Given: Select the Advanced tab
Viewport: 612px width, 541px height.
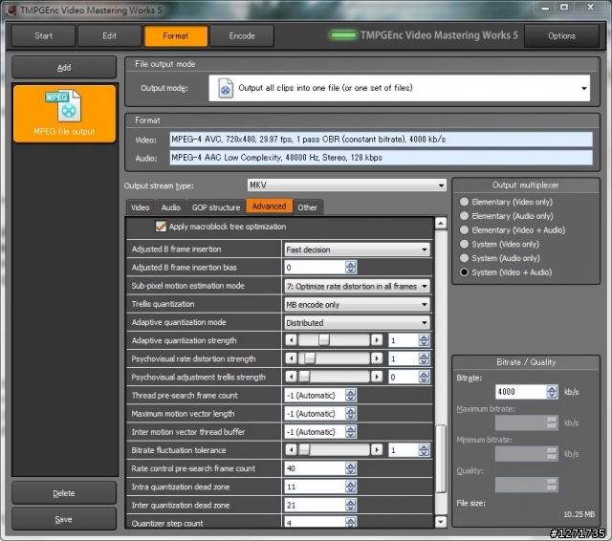Looking at the screenshot, I should pyautogui.click(x=269, y=206).
